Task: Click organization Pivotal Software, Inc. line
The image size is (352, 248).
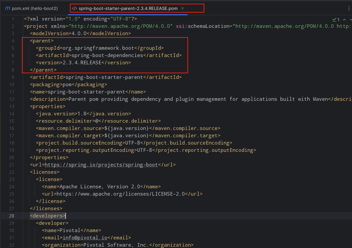Action: pyautogui.click(x=118, y=245)
